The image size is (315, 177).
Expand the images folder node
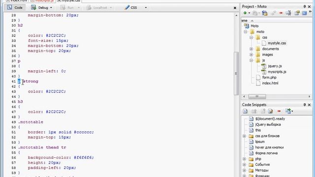251,55
